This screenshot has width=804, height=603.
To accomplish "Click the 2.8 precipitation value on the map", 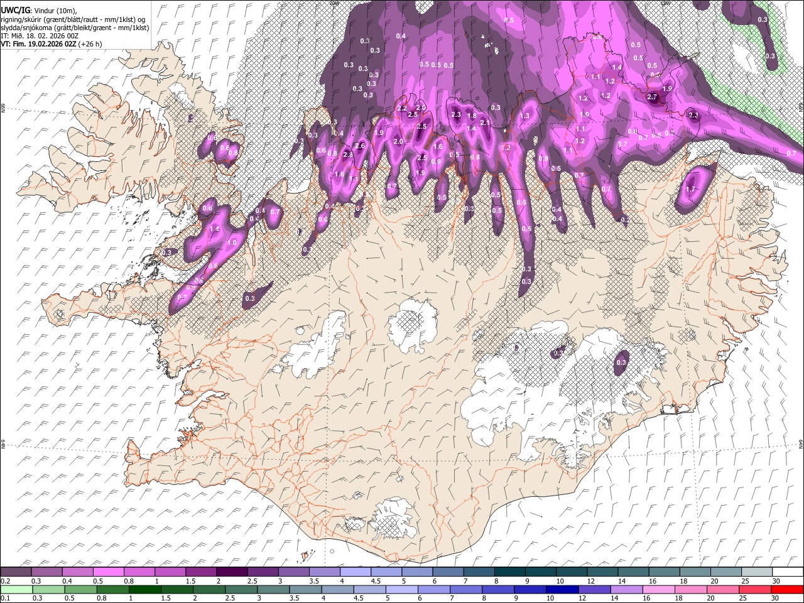I will 347,155.
